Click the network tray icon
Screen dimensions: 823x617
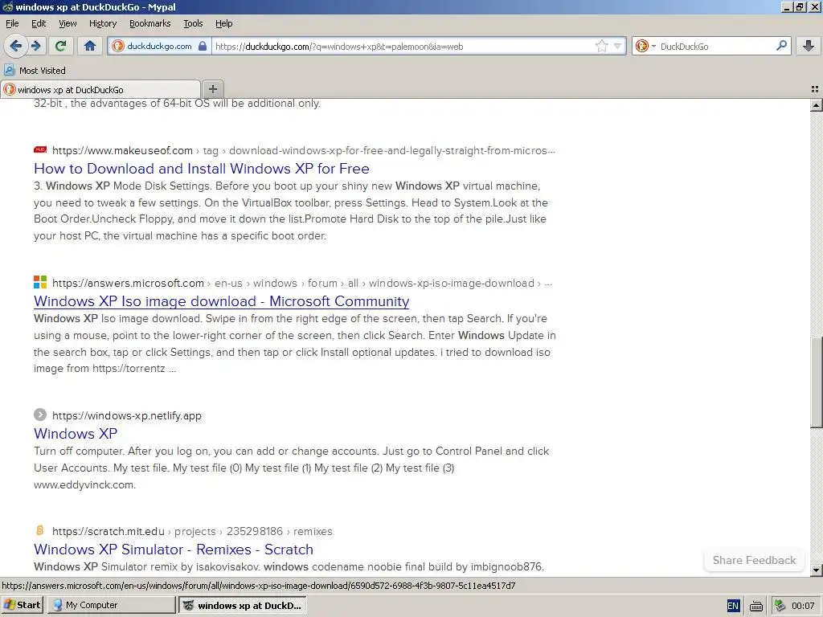point(780,606)
